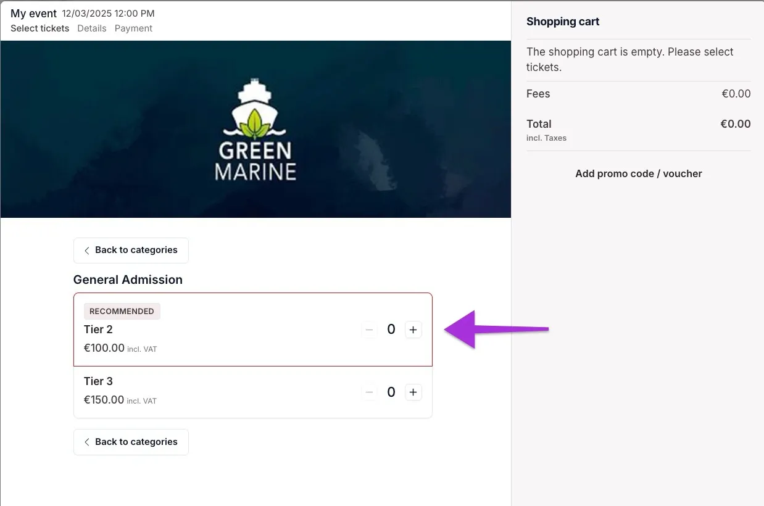Click the Fees amount €0.00
The image size is (764, 506).
736,94
